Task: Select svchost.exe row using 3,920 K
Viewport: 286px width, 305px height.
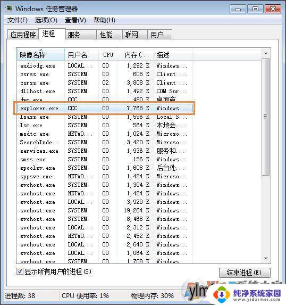Action: pyautogui.click(x=105, y=202)
